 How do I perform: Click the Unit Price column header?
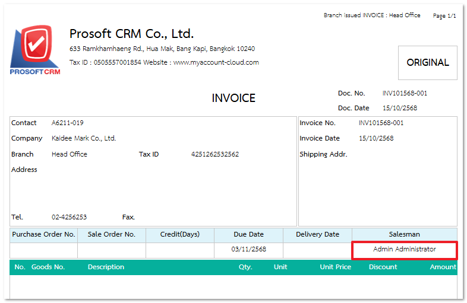point(335,267)
